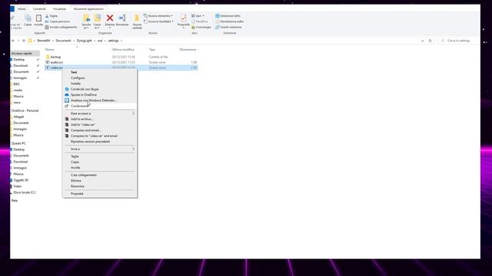This screenshot has height=276, width=492.
Task: Click Inverti selezione in the ribbon
Action: pos(228,28)
